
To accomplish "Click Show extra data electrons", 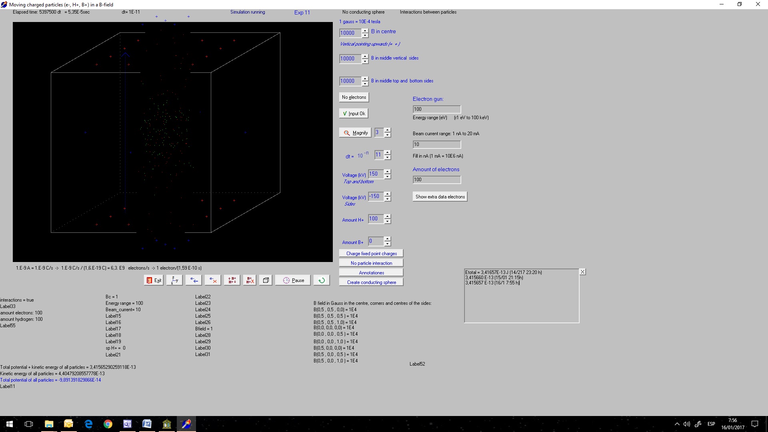I will [x=440, y=197].
